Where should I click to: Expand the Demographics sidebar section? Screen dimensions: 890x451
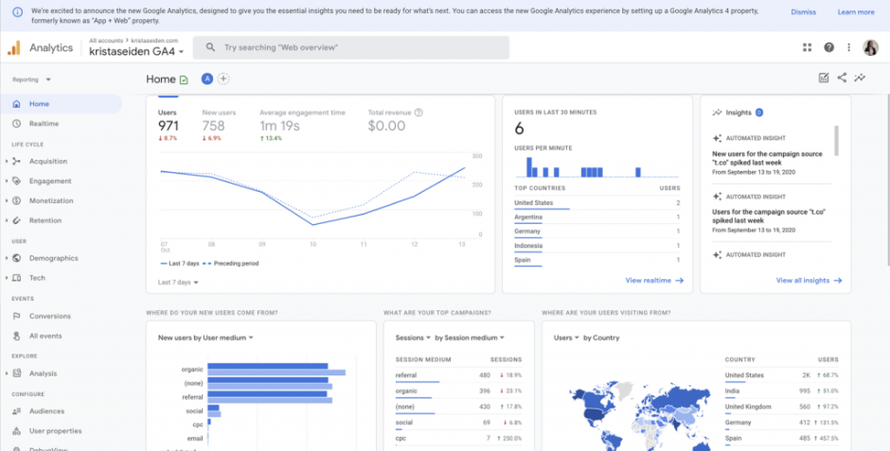(x=7, y=258)
